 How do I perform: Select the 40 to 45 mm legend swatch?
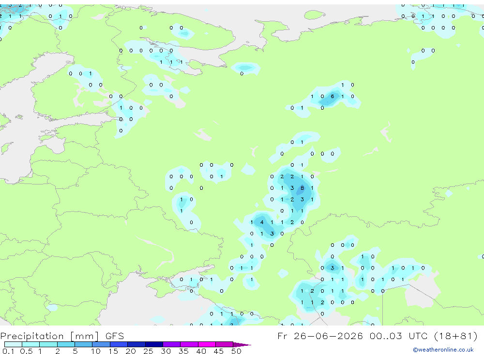tap(207, 344)
